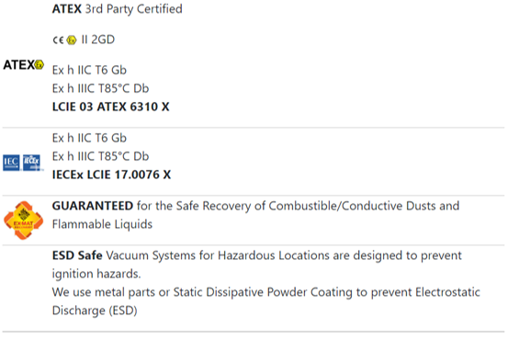Click the blue IEC logo
The image size is (508, 339).
(x=11, y=163)
